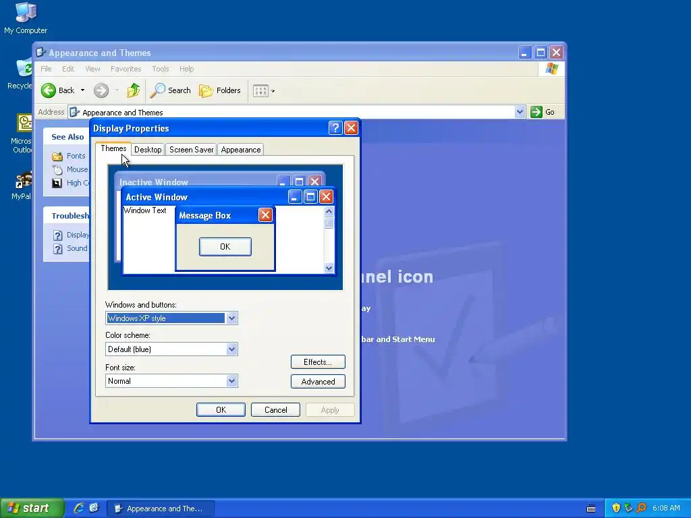Click the Windows flag logo in menu bar

551,69
